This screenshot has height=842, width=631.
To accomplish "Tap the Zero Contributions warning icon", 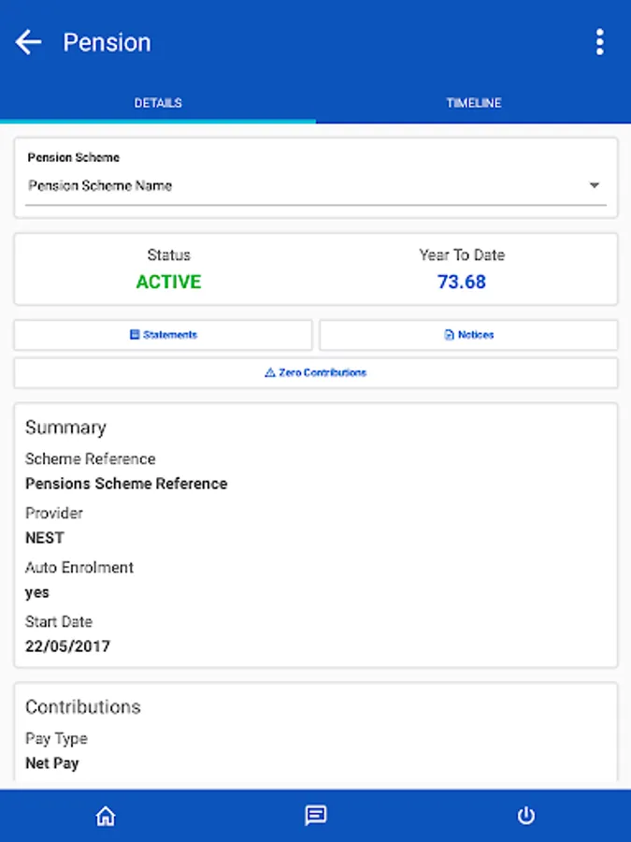I will (269, 372).
